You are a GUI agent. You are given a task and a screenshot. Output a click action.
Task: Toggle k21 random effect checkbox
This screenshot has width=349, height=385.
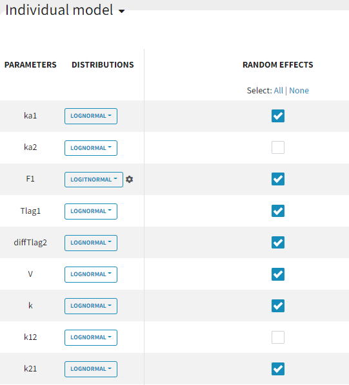tap(278, 369)
